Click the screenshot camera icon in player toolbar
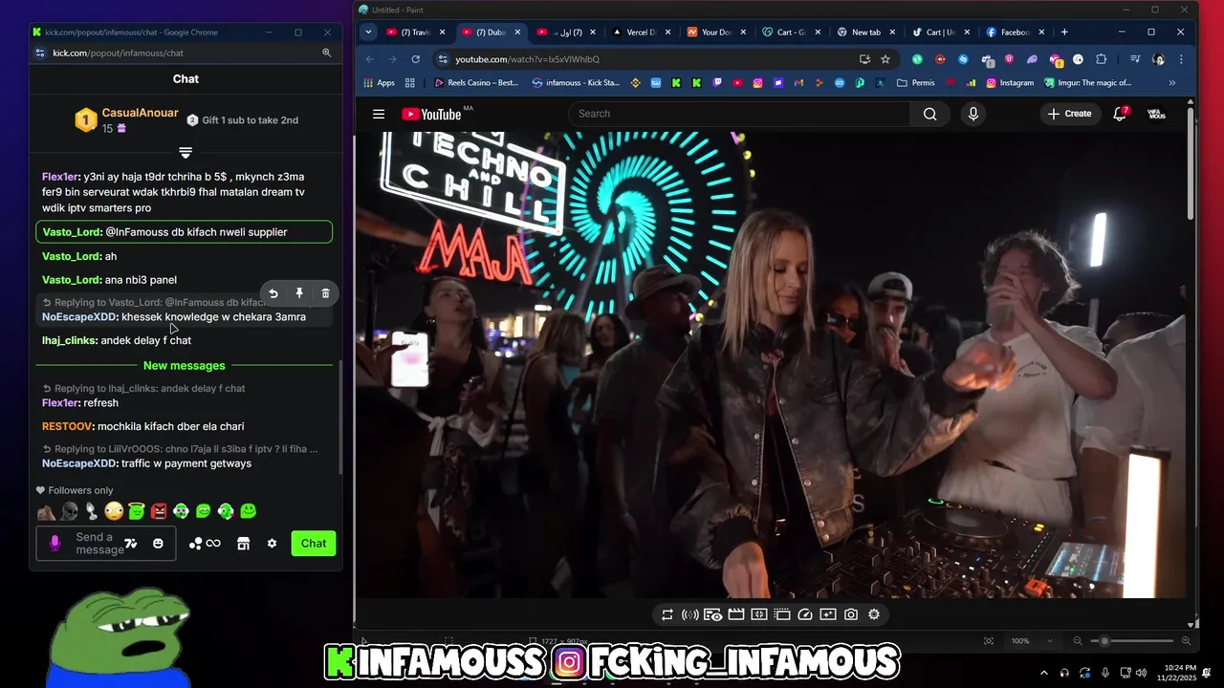The width and height of the screenshot is (1224, 688). tap(851, 614)
